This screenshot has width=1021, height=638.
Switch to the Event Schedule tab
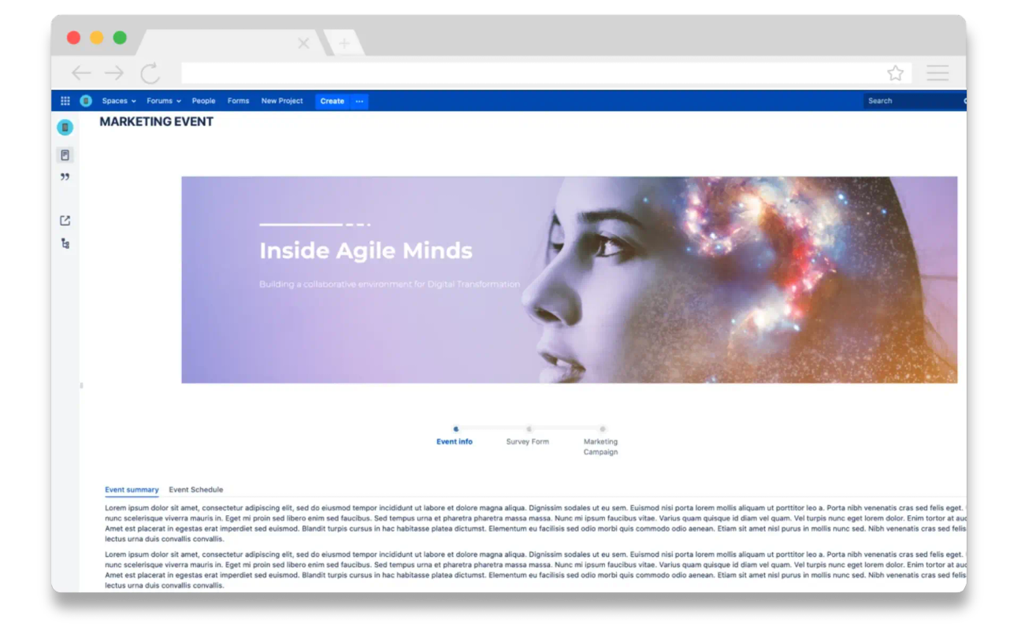pyautogui.click(x=196, y=490)
